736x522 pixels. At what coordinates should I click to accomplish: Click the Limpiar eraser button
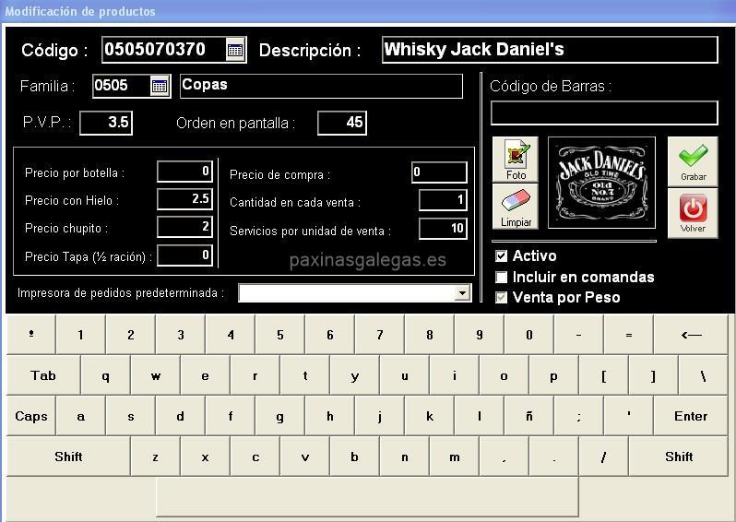(x=516, y=207)
